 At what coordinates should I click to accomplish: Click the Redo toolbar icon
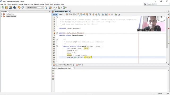click(23, 8)
